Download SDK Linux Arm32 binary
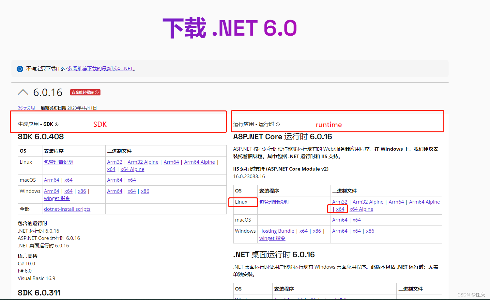This screenshot has height=300, width=490. point(115,162)
